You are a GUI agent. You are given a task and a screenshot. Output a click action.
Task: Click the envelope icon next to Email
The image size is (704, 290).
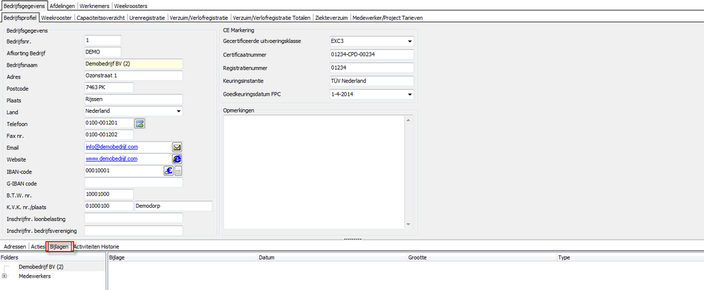[x=177, y=147]
